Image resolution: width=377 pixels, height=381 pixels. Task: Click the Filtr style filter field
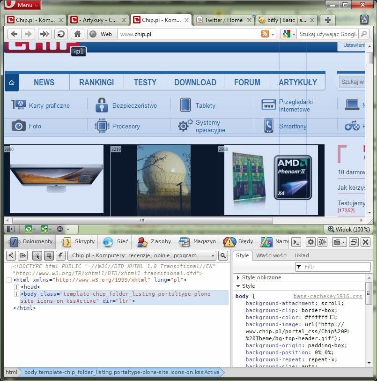click(334, 267)
